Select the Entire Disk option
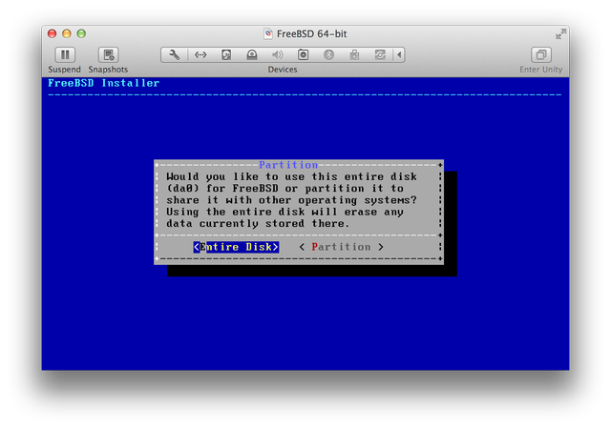The image size is (611, 428). pyautogui.click(x=236, y=247)
